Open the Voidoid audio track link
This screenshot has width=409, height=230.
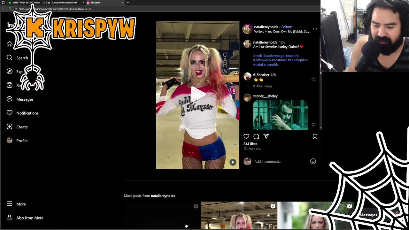(282, 32)
